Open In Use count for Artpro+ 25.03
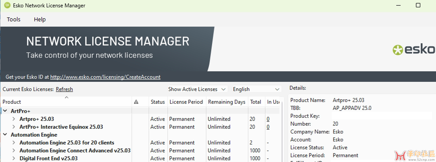The width and height of the screenshot is (436, 162). [268, 119]
